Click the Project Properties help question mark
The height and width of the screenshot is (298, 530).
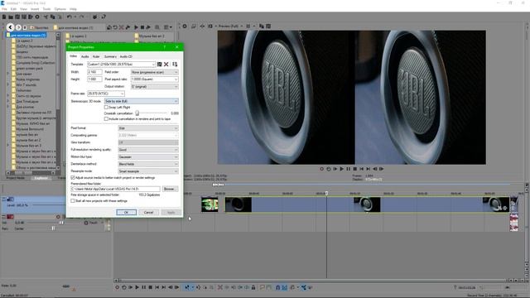[x=165, y=47]
